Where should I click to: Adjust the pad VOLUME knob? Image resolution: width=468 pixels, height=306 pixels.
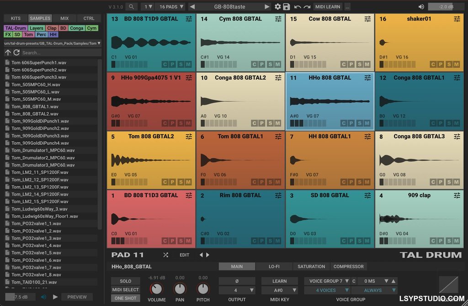tap(156, 289)
